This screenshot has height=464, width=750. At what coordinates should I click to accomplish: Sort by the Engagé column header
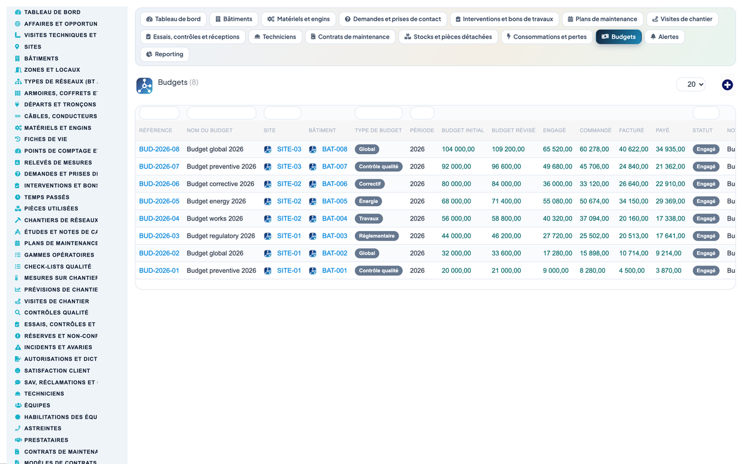pyautogui.click(x=554, y=131)
